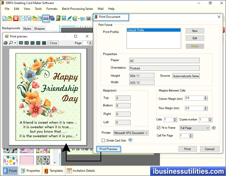The width and height of the screenshot is (226, 176).
Task: Create a new profile with the New button
Action: (195, 31)
